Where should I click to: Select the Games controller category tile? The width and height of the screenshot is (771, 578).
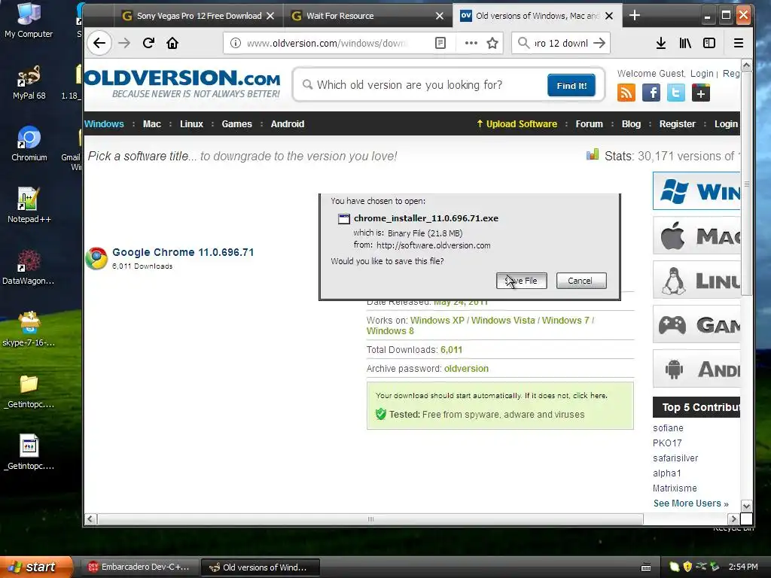(x=696, y=324)
